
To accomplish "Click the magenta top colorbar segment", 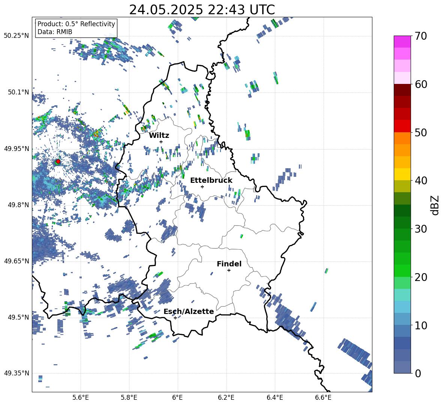I will 402,42.
